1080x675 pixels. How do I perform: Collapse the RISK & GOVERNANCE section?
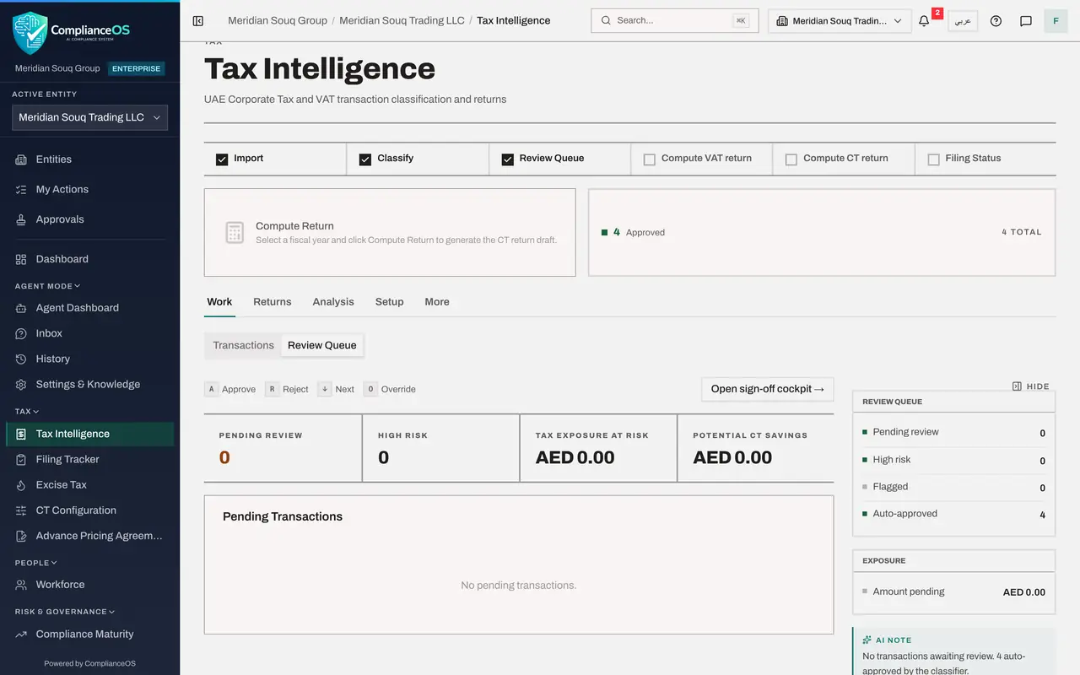point(65,612)
